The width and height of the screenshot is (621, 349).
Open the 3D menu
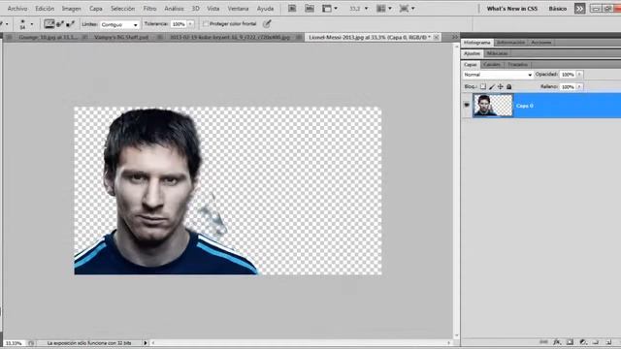(196, 9)
